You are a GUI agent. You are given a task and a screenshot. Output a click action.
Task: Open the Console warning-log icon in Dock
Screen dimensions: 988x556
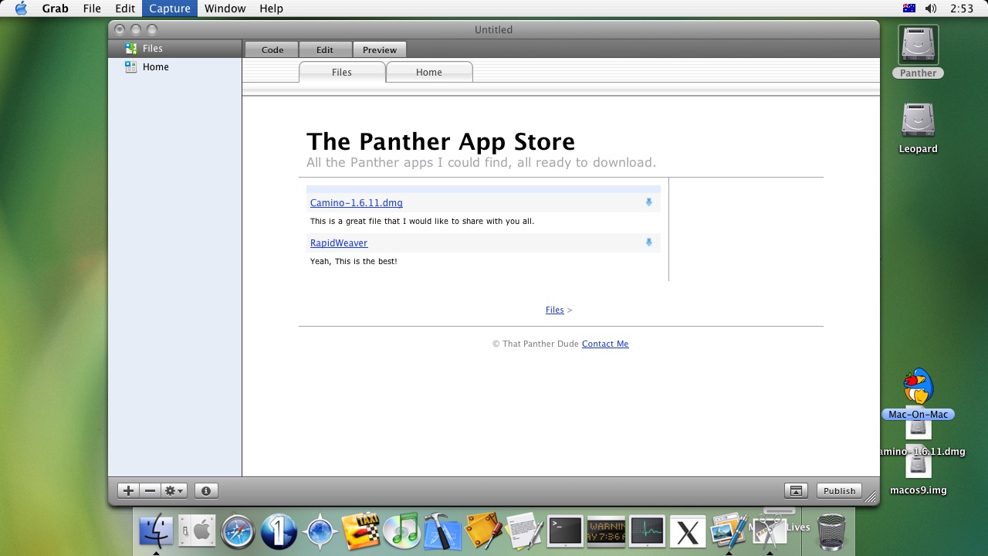[x=606, y=531]
